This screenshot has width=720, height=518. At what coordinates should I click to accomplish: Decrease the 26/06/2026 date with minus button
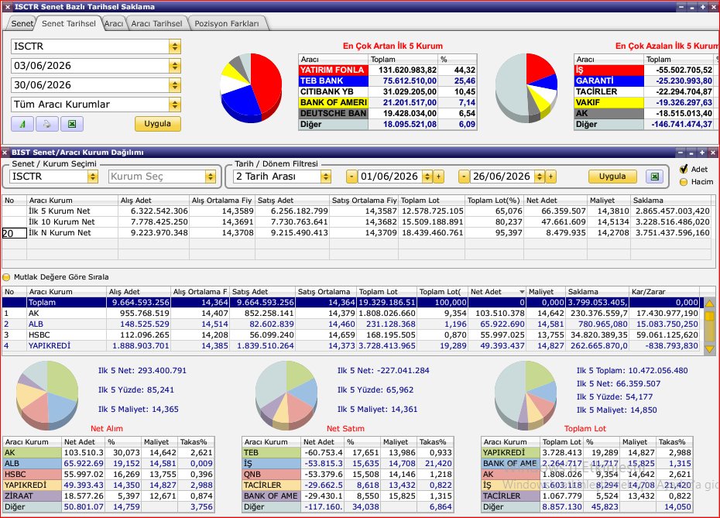tap(464, 177)
